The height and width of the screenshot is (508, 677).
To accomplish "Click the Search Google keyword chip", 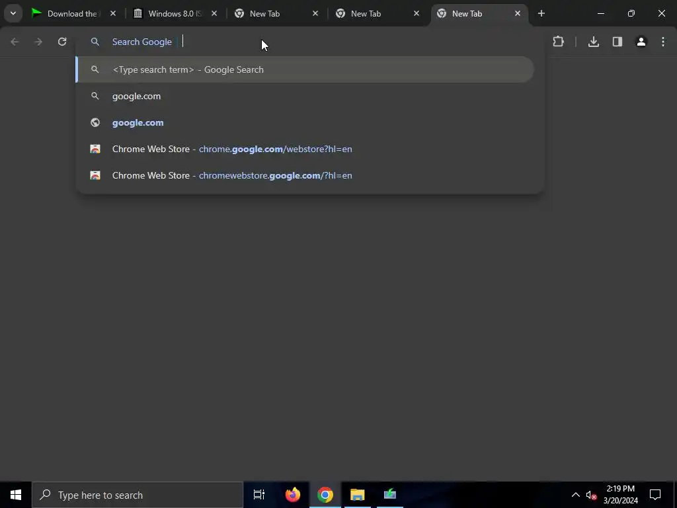I will (x=142, y=42).
